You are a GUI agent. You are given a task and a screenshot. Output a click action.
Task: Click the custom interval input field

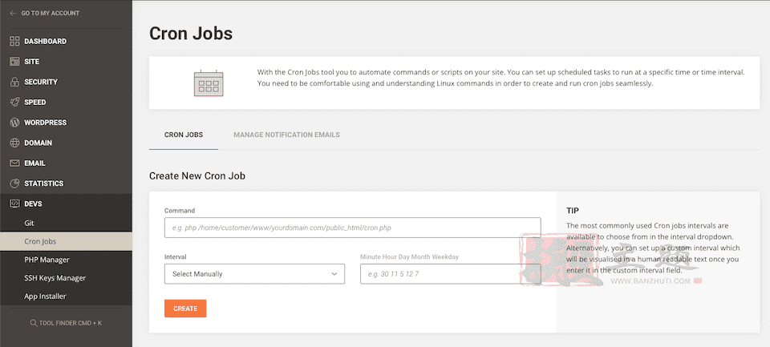pyautogui.click(x=450, y=274)
